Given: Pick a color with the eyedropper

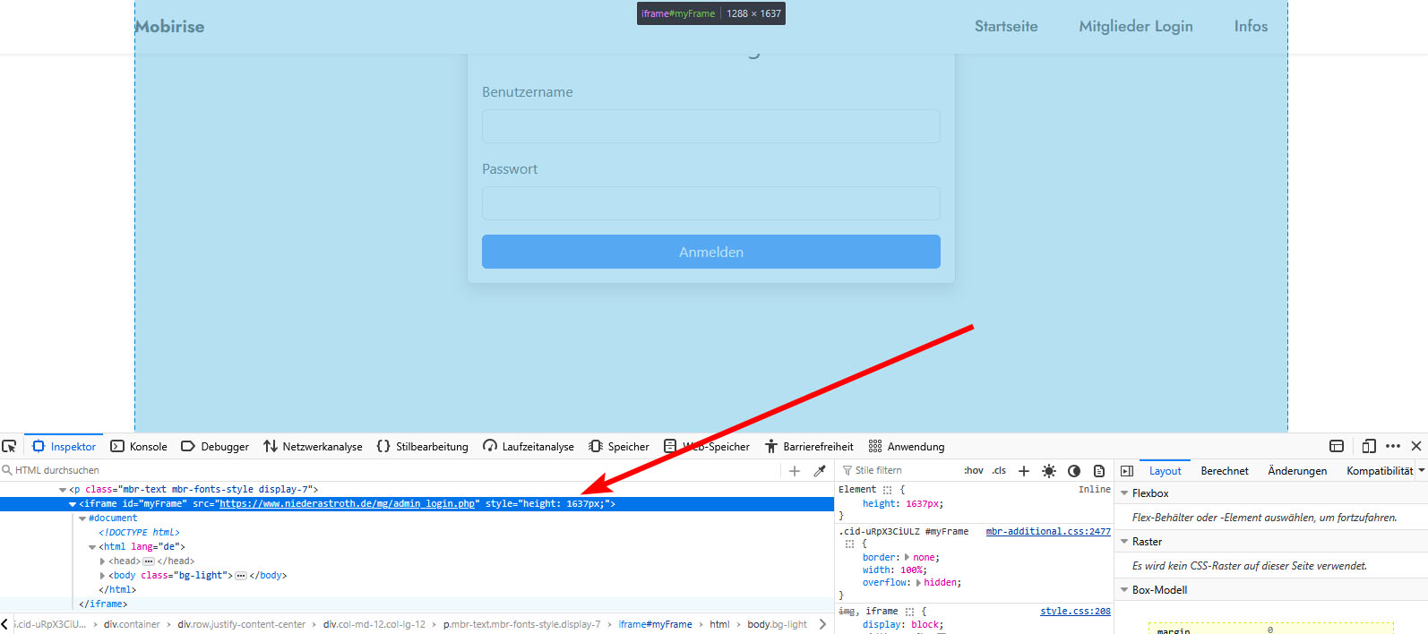Looking at the screenshot, I should (x=820, y=470).
